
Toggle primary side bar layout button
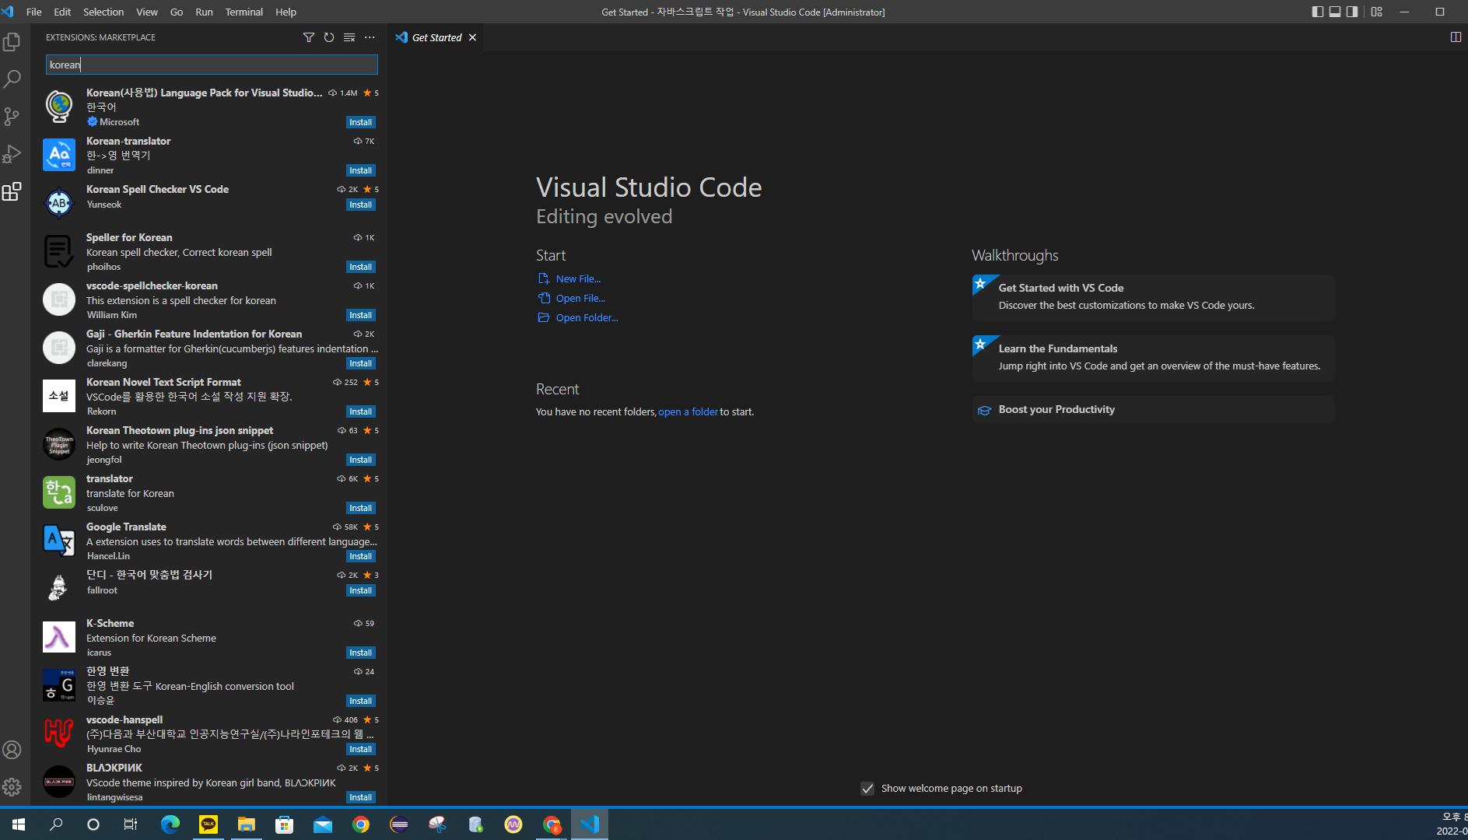(1318, 12)
